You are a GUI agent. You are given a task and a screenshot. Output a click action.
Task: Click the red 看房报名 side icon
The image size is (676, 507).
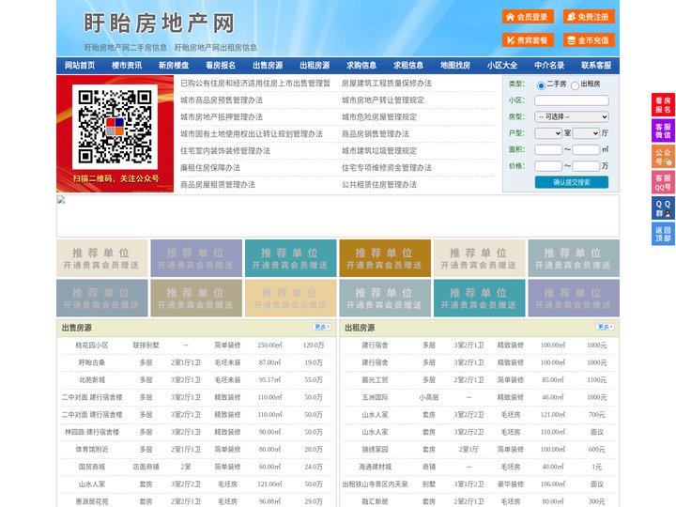(x=663, y=105)
